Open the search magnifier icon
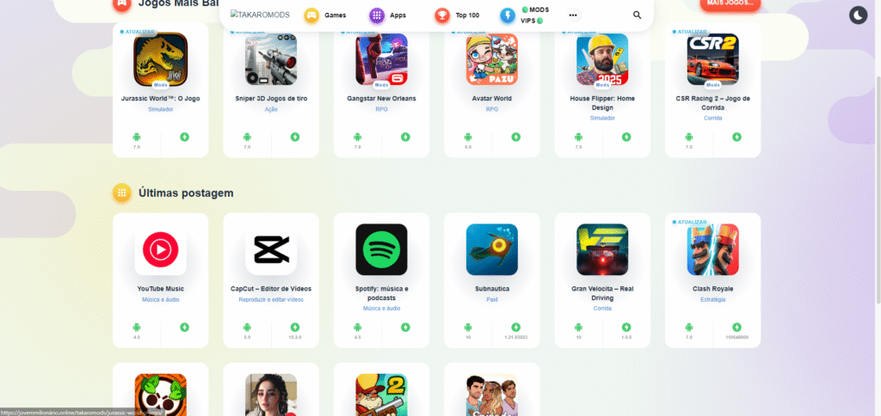Image resolution: width=881 pixels, height=416 pixels. click(637, 15)
